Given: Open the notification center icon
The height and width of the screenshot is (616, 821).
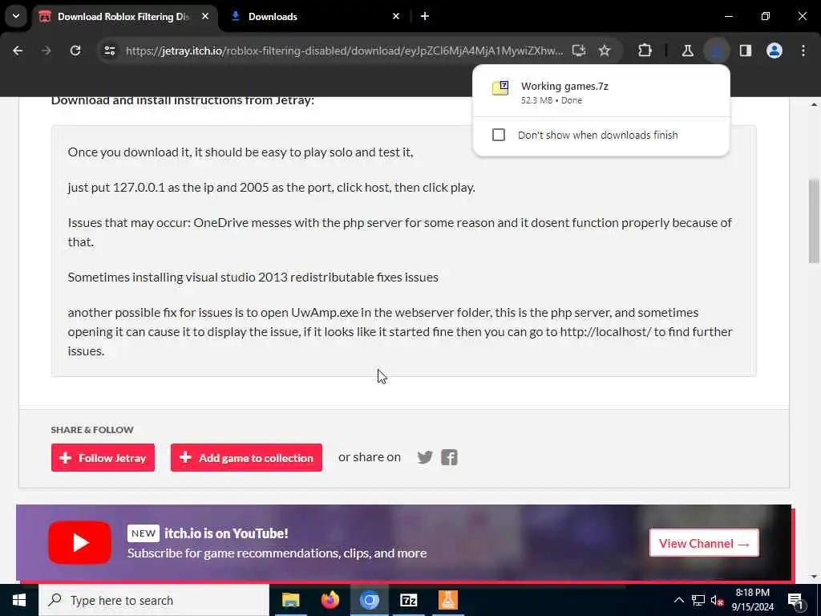Looking at the screenshot, I should coord(795,600).
